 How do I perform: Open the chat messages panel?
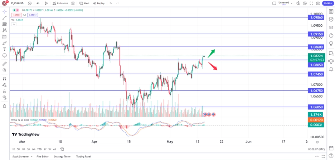point(331,53)
